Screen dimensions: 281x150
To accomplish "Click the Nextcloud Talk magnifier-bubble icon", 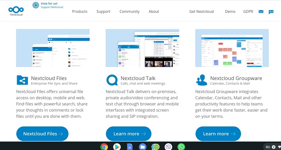I will point(112,80).
